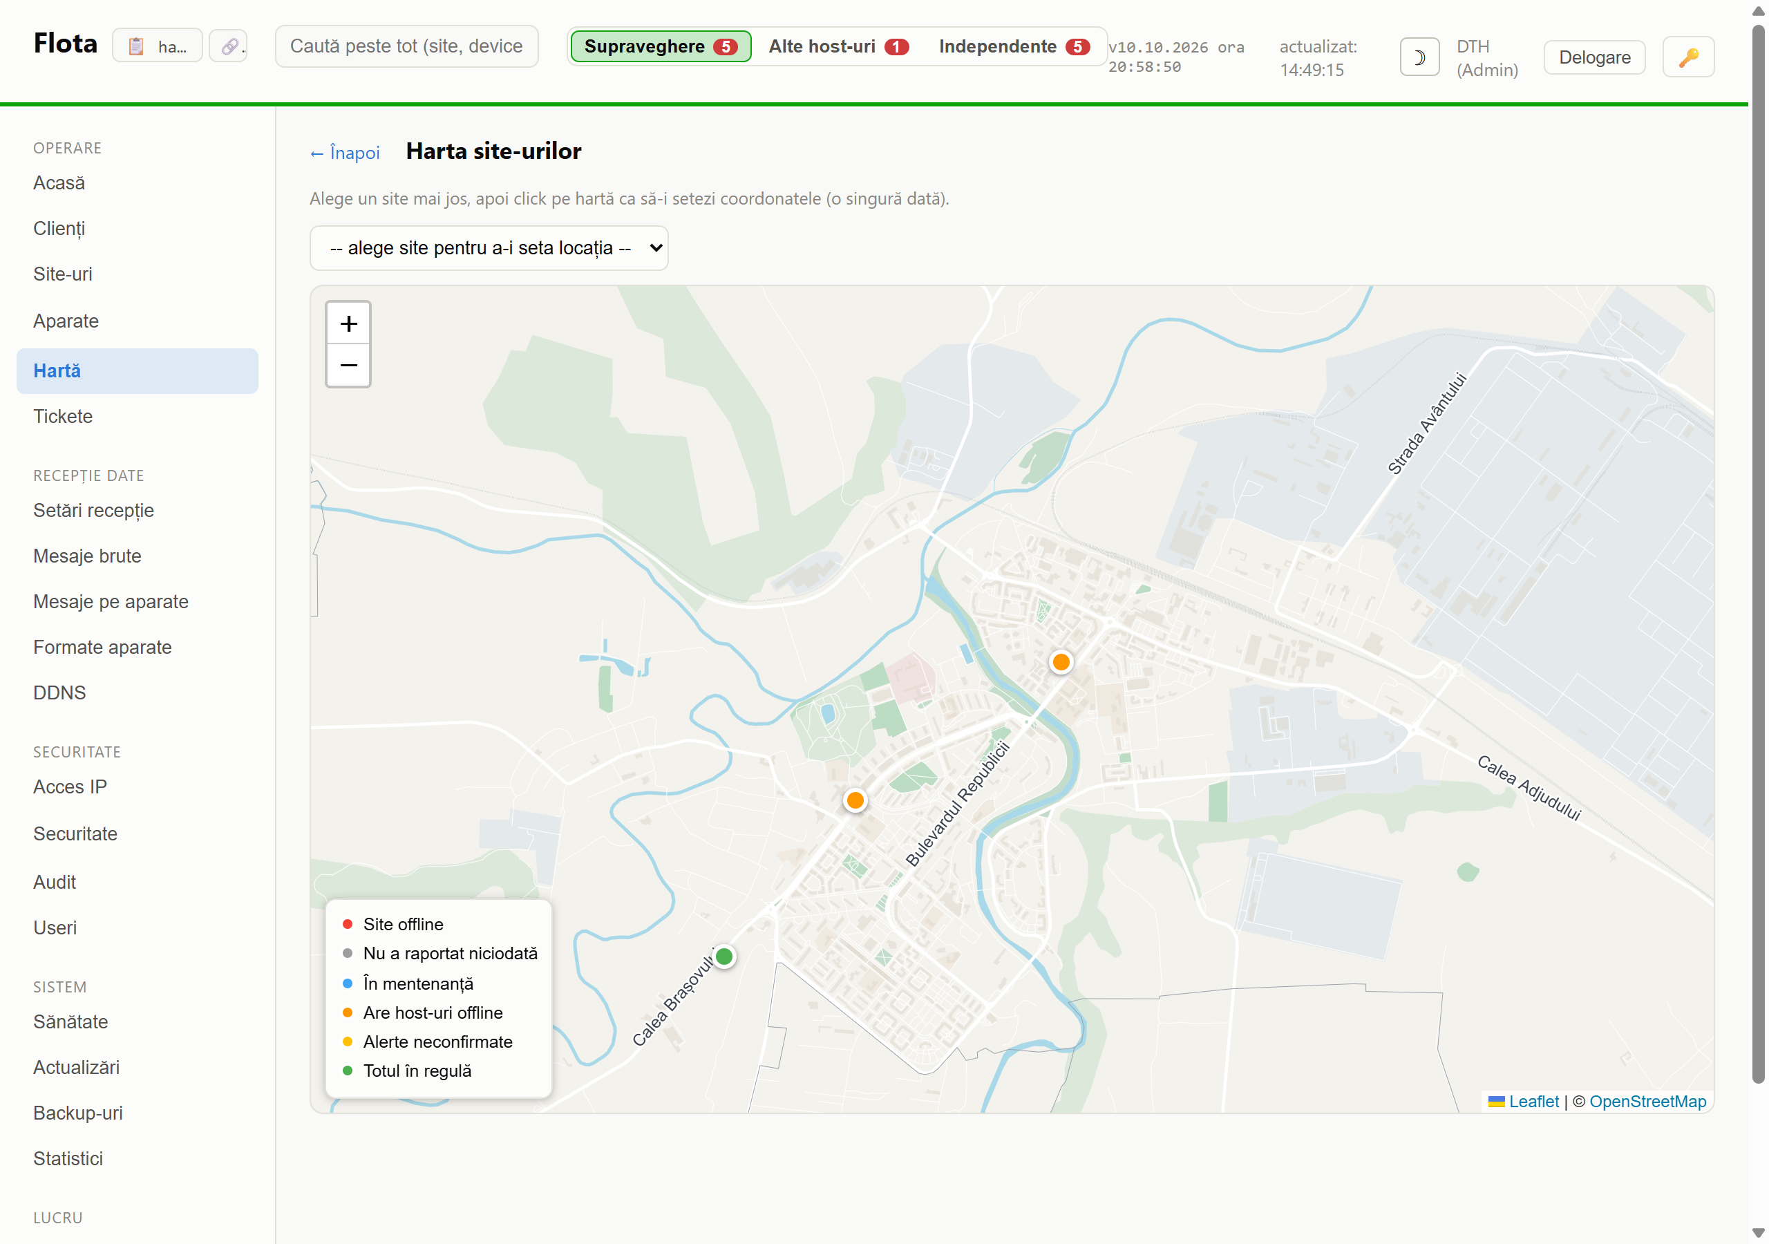Screen dimensions: 1769x1244
Task: Open the OpenStreetMap attribution link
Action: click(x=1647, y=1102)
